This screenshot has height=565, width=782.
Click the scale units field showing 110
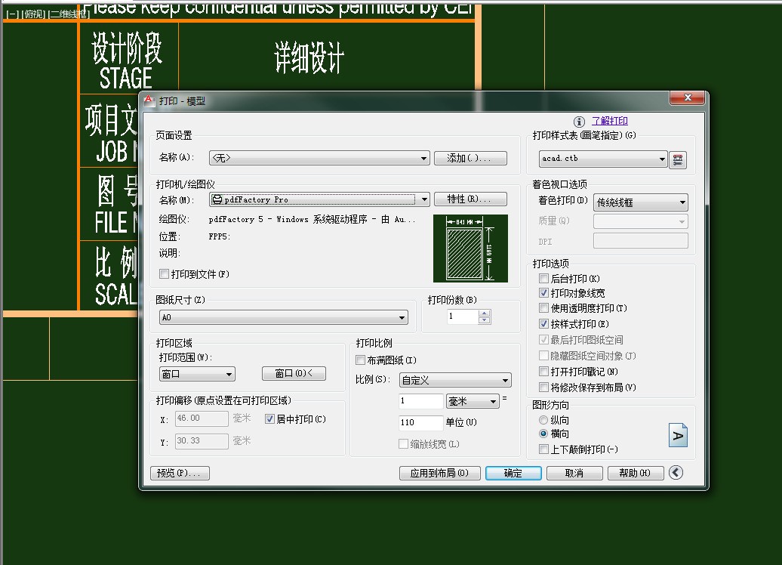click(x=421, y=422)
